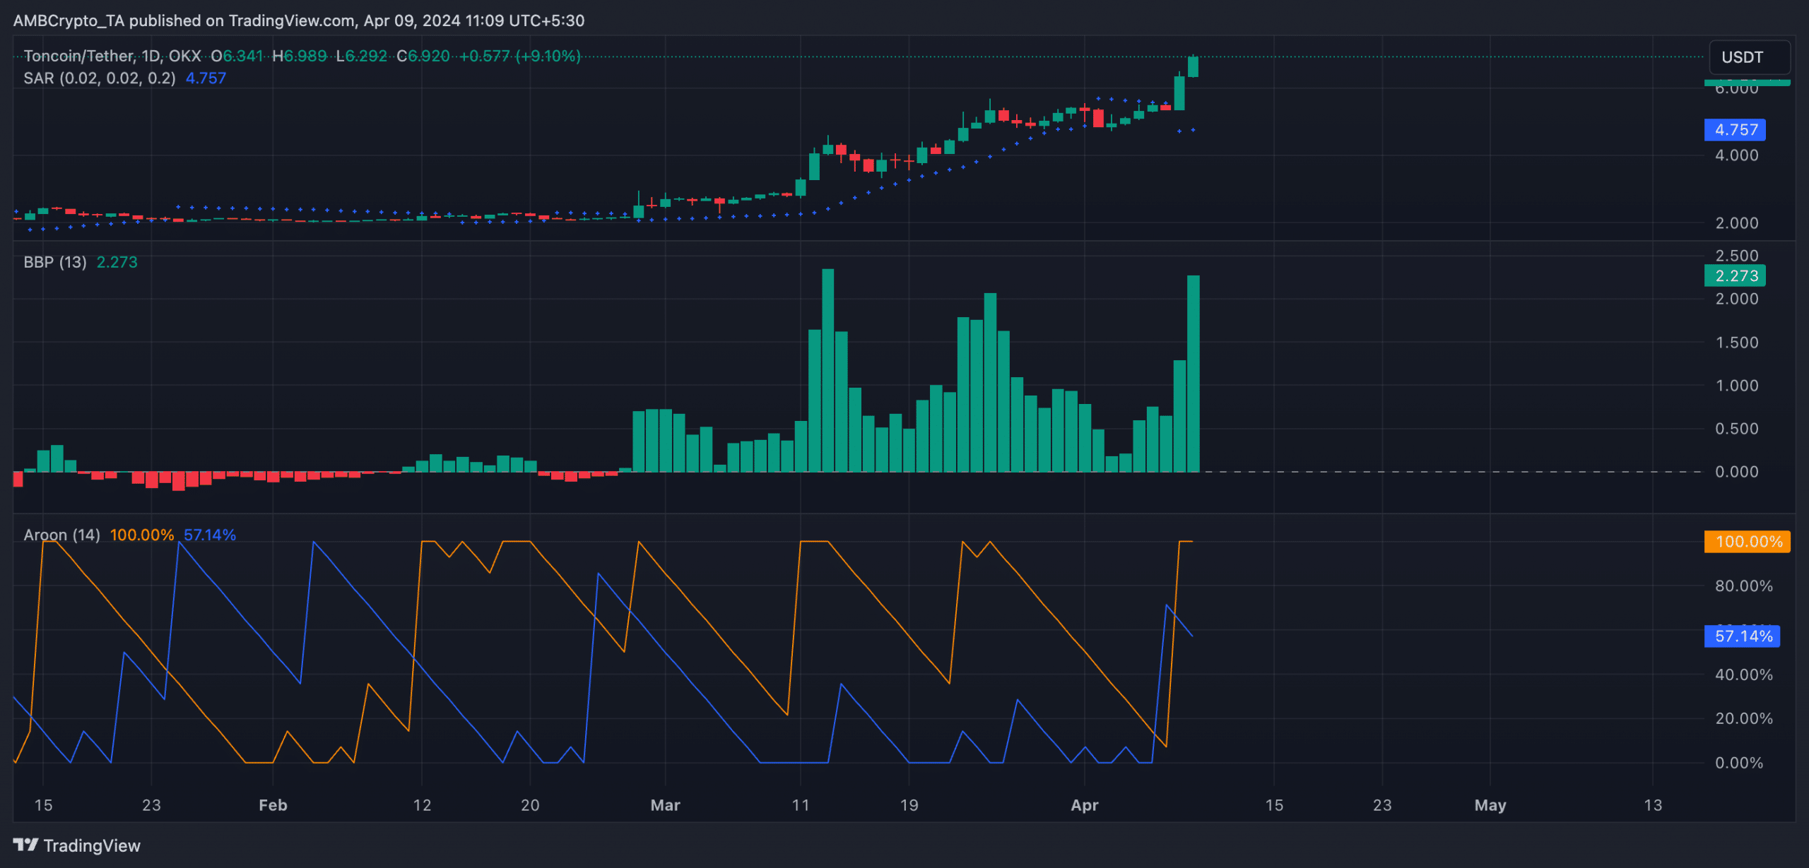The width and height of the screenshot is (1809, 868).
Task: Click the AMBCrypto_TA published header text
Action: point(298,20)
